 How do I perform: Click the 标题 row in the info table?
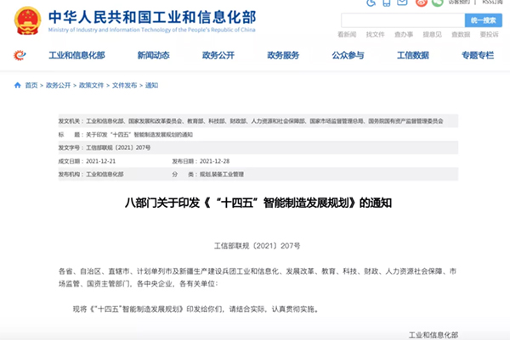(x=258, y=134)
